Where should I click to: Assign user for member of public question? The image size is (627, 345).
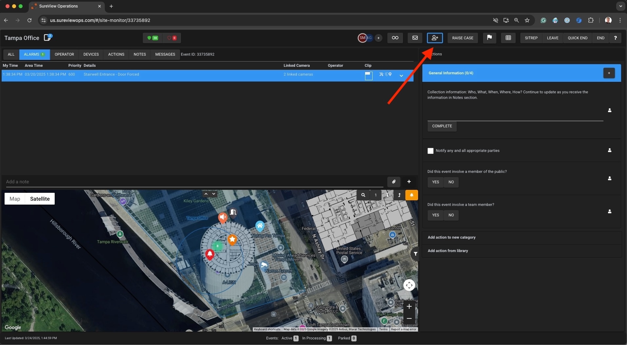pos(609,178)
